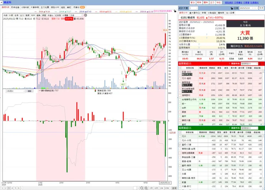The width and height of the screenshot is (265, 190).
Task: Click pink circle icon beside MA legend note
Action: (x=154, y=11)
